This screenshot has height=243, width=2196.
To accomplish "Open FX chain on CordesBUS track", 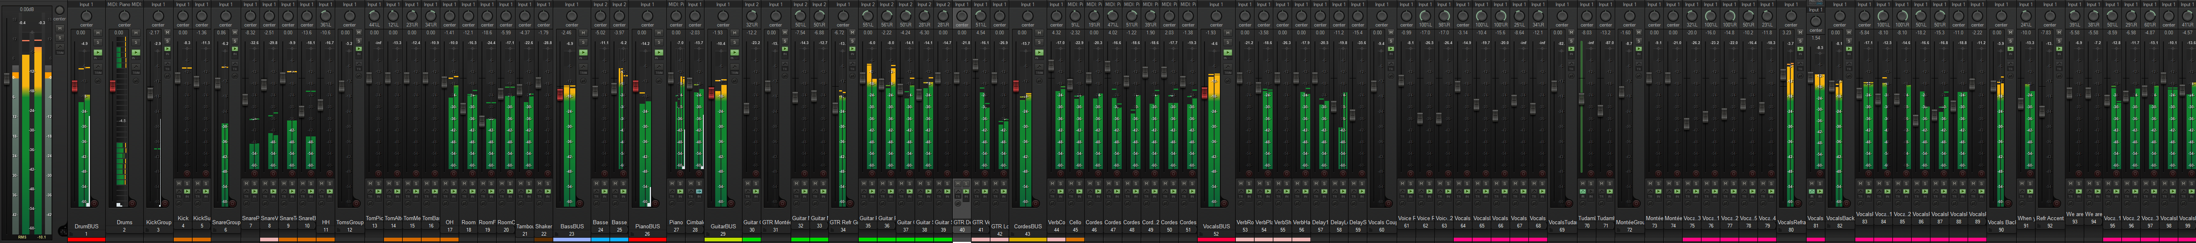I will tap(1039, 53).
